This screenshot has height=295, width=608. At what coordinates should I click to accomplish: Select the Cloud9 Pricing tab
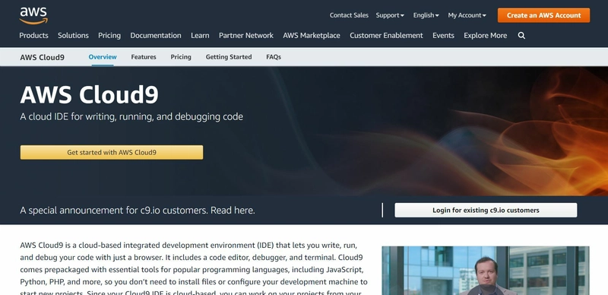[x=181, y=57]
